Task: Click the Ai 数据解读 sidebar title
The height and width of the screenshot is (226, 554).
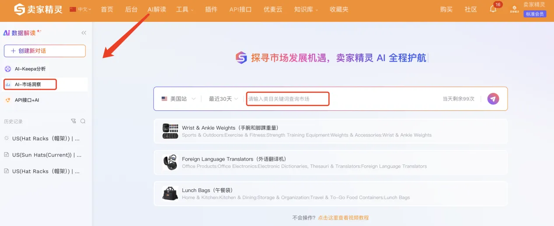Action: point(22,33)
